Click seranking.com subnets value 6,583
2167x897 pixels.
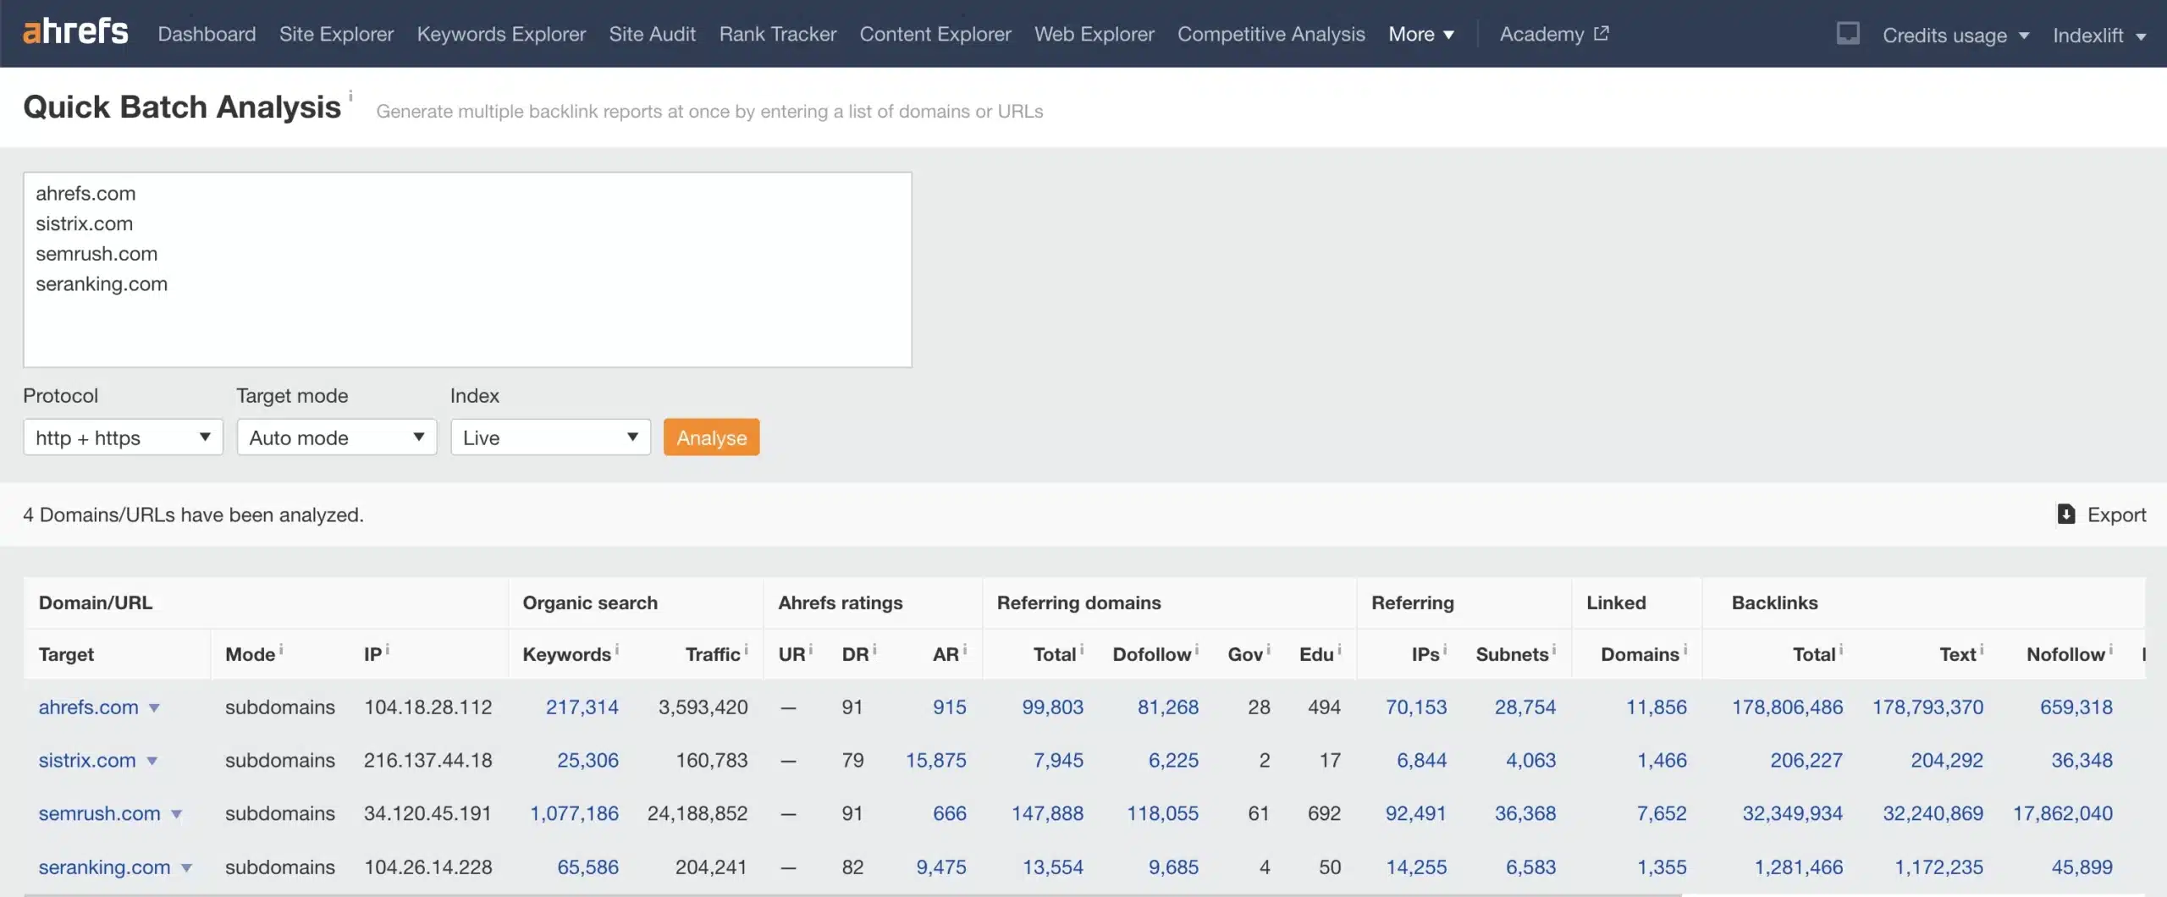[1530, 867]
